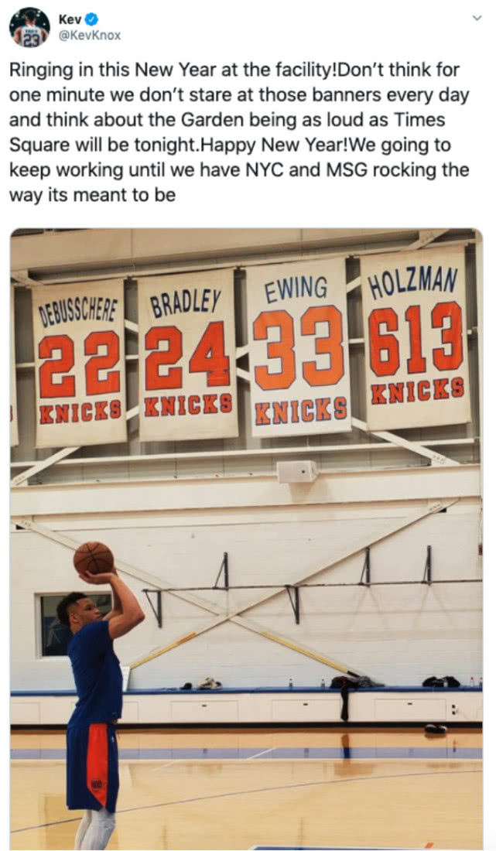This screenshot has height=851, width=496.
Task: Click the KNICKS text under number 33
Action: click(301, 410)
